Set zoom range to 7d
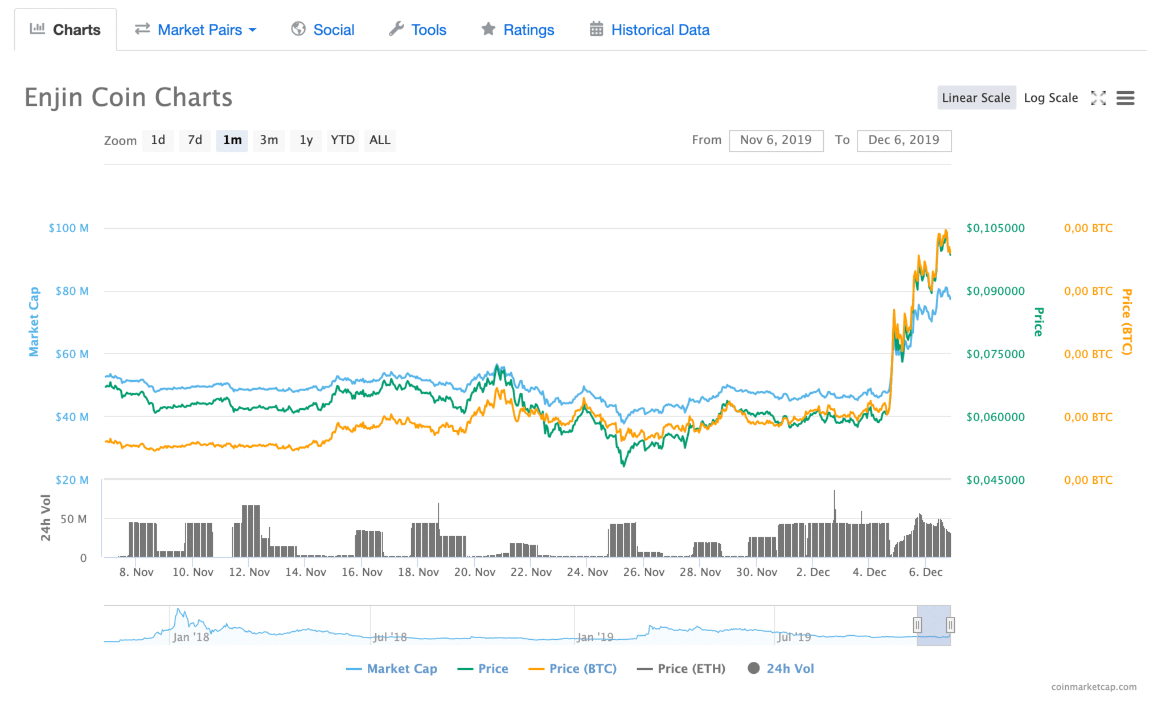 [x=195, y=140]
